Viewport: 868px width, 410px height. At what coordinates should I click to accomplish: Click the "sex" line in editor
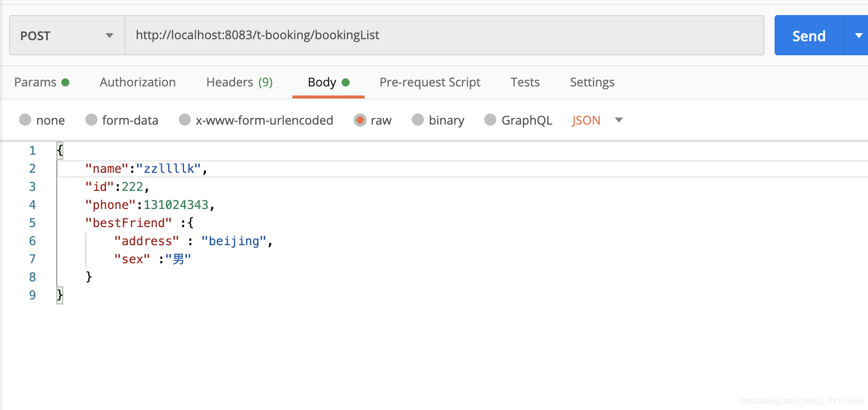point(153,259)
